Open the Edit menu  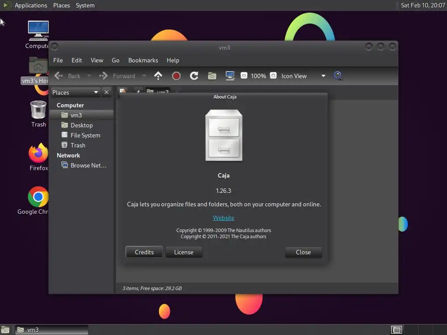[77, 60]
